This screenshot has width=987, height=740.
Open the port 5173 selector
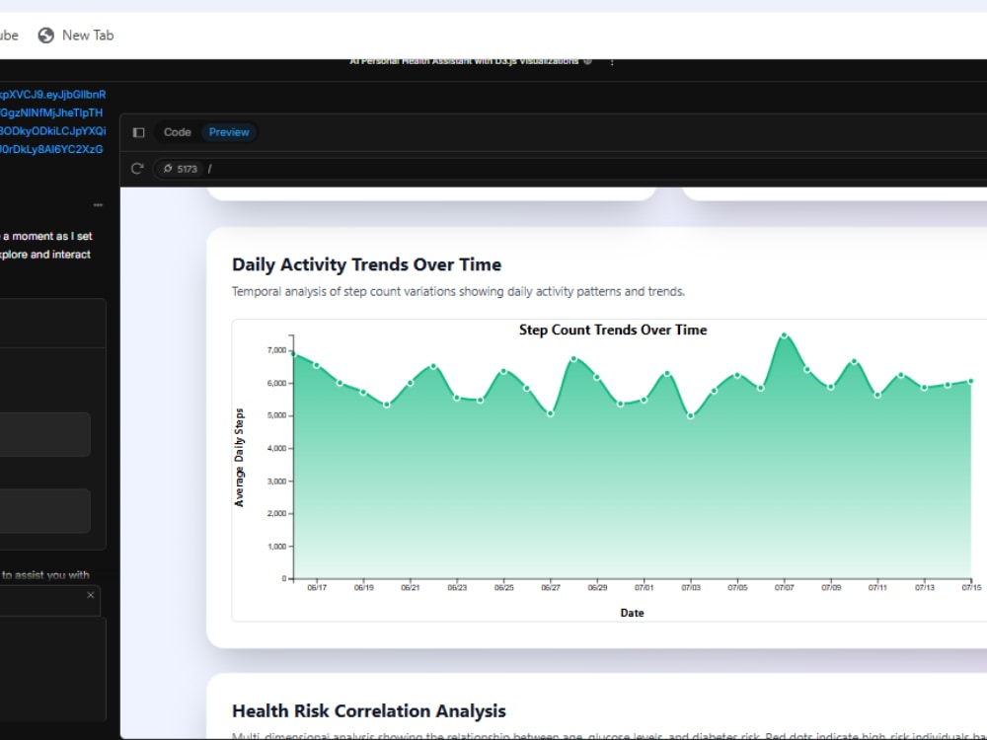point(180,169)
